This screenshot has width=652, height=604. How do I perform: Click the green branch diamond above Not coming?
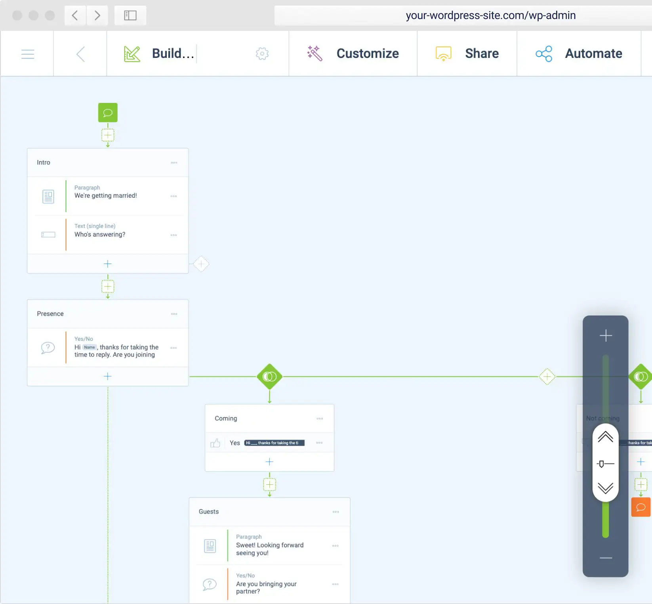641,377
